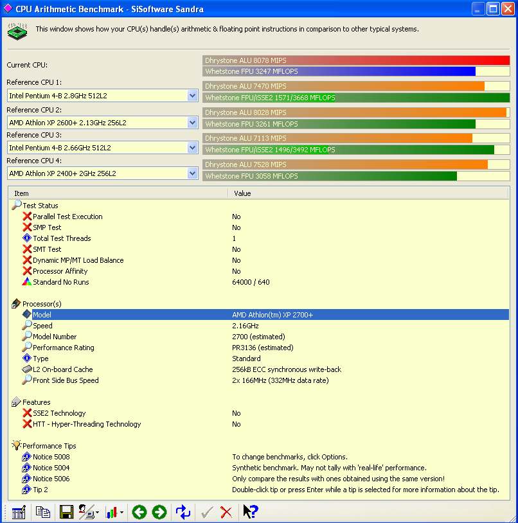Viewport: 518px width, 523px height.
Task: Click the red X icon beside SMP Test
Action: [x=27, y=227]
